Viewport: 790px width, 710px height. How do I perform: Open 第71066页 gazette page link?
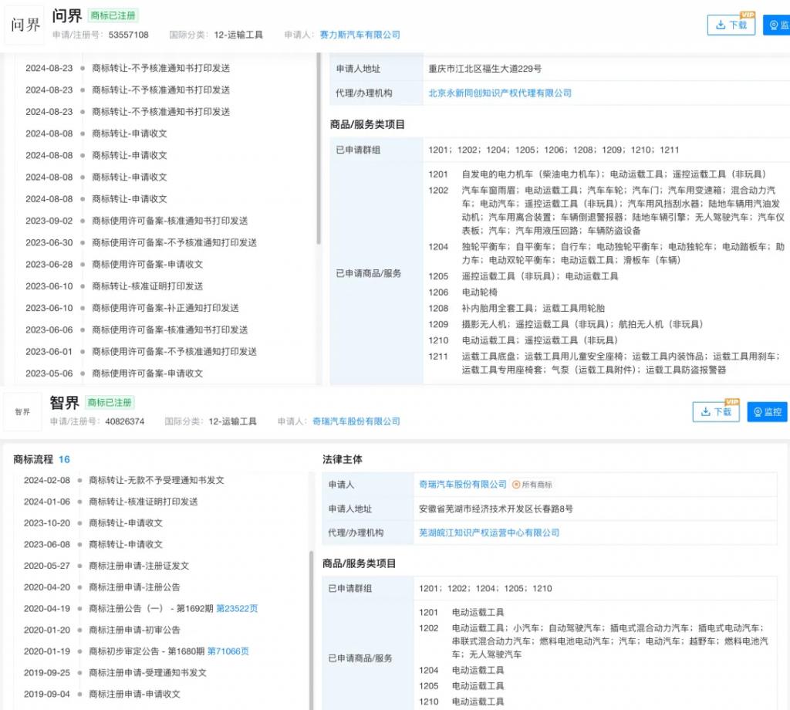coord(228,651)
